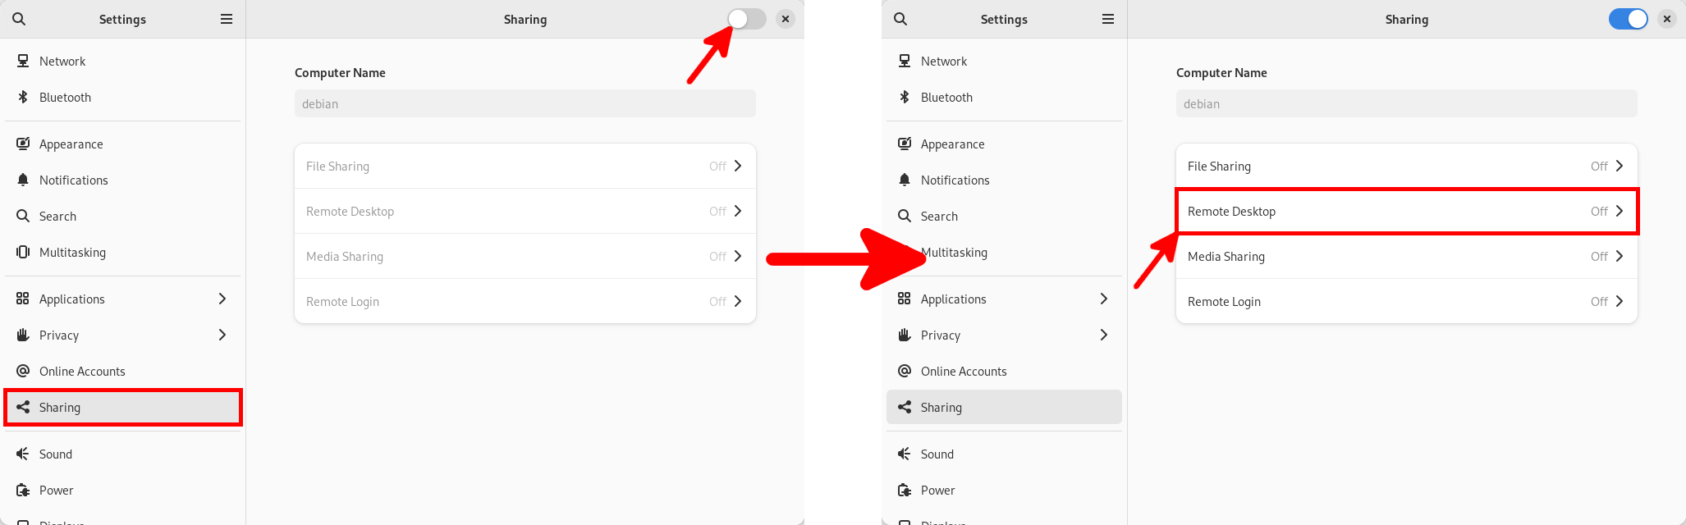Viewport: 1686px width, 525px height.
Task: Click the Appearance icon in left sidebar
Action: pyautogui.click(x=23, y=144)
